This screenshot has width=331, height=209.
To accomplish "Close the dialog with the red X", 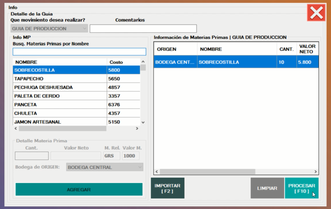I will 316,13.
